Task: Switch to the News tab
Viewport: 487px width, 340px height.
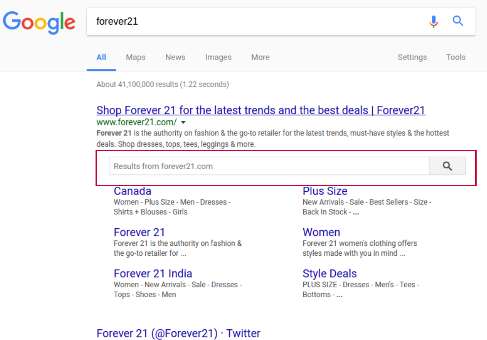Action: [175, 57]
